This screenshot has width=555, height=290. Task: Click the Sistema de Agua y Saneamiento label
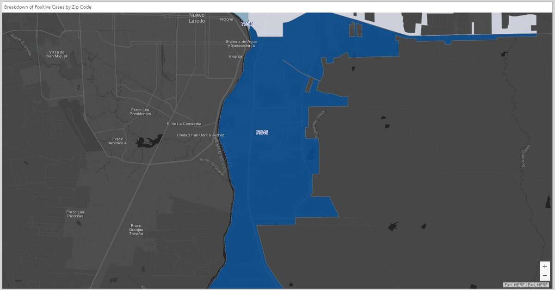pos(241,43)
